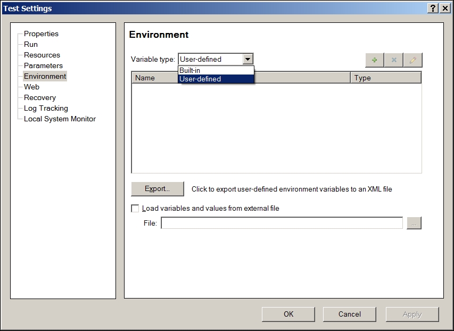Image resolution: width=454 pixels, height=331 pixels.
Task: Open Local System Monitor settings
Action: [x=60, y=119]
